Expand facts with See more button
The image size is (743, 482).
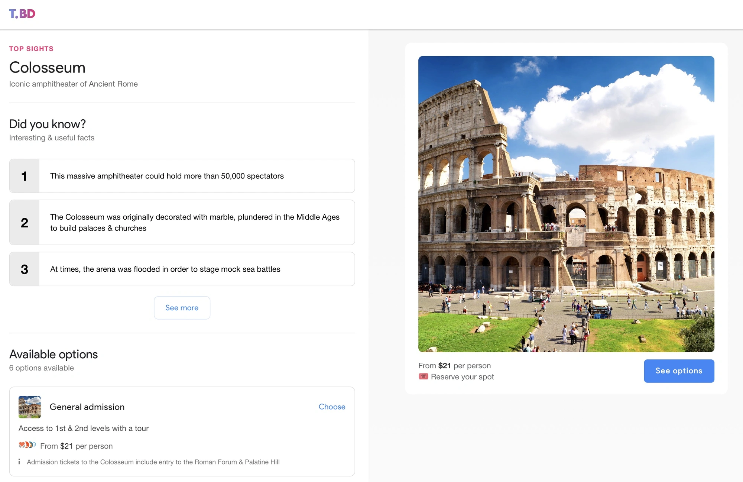coord(182,308)
